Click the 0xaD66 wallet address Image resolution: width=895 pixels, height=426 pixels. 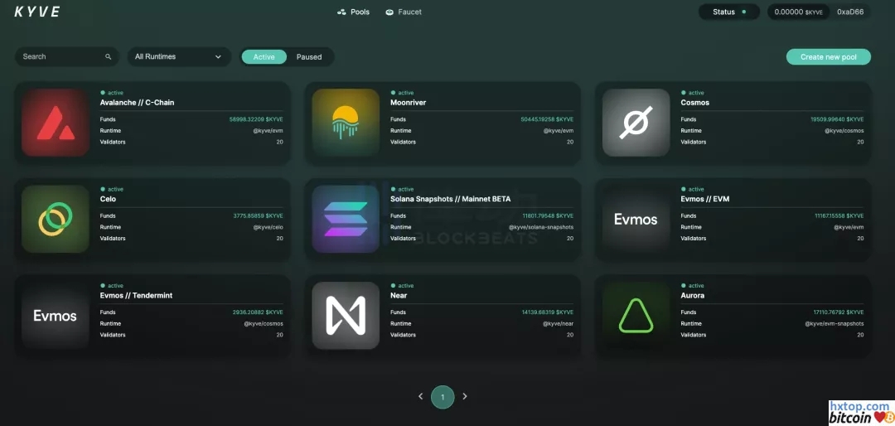point(849,12)
